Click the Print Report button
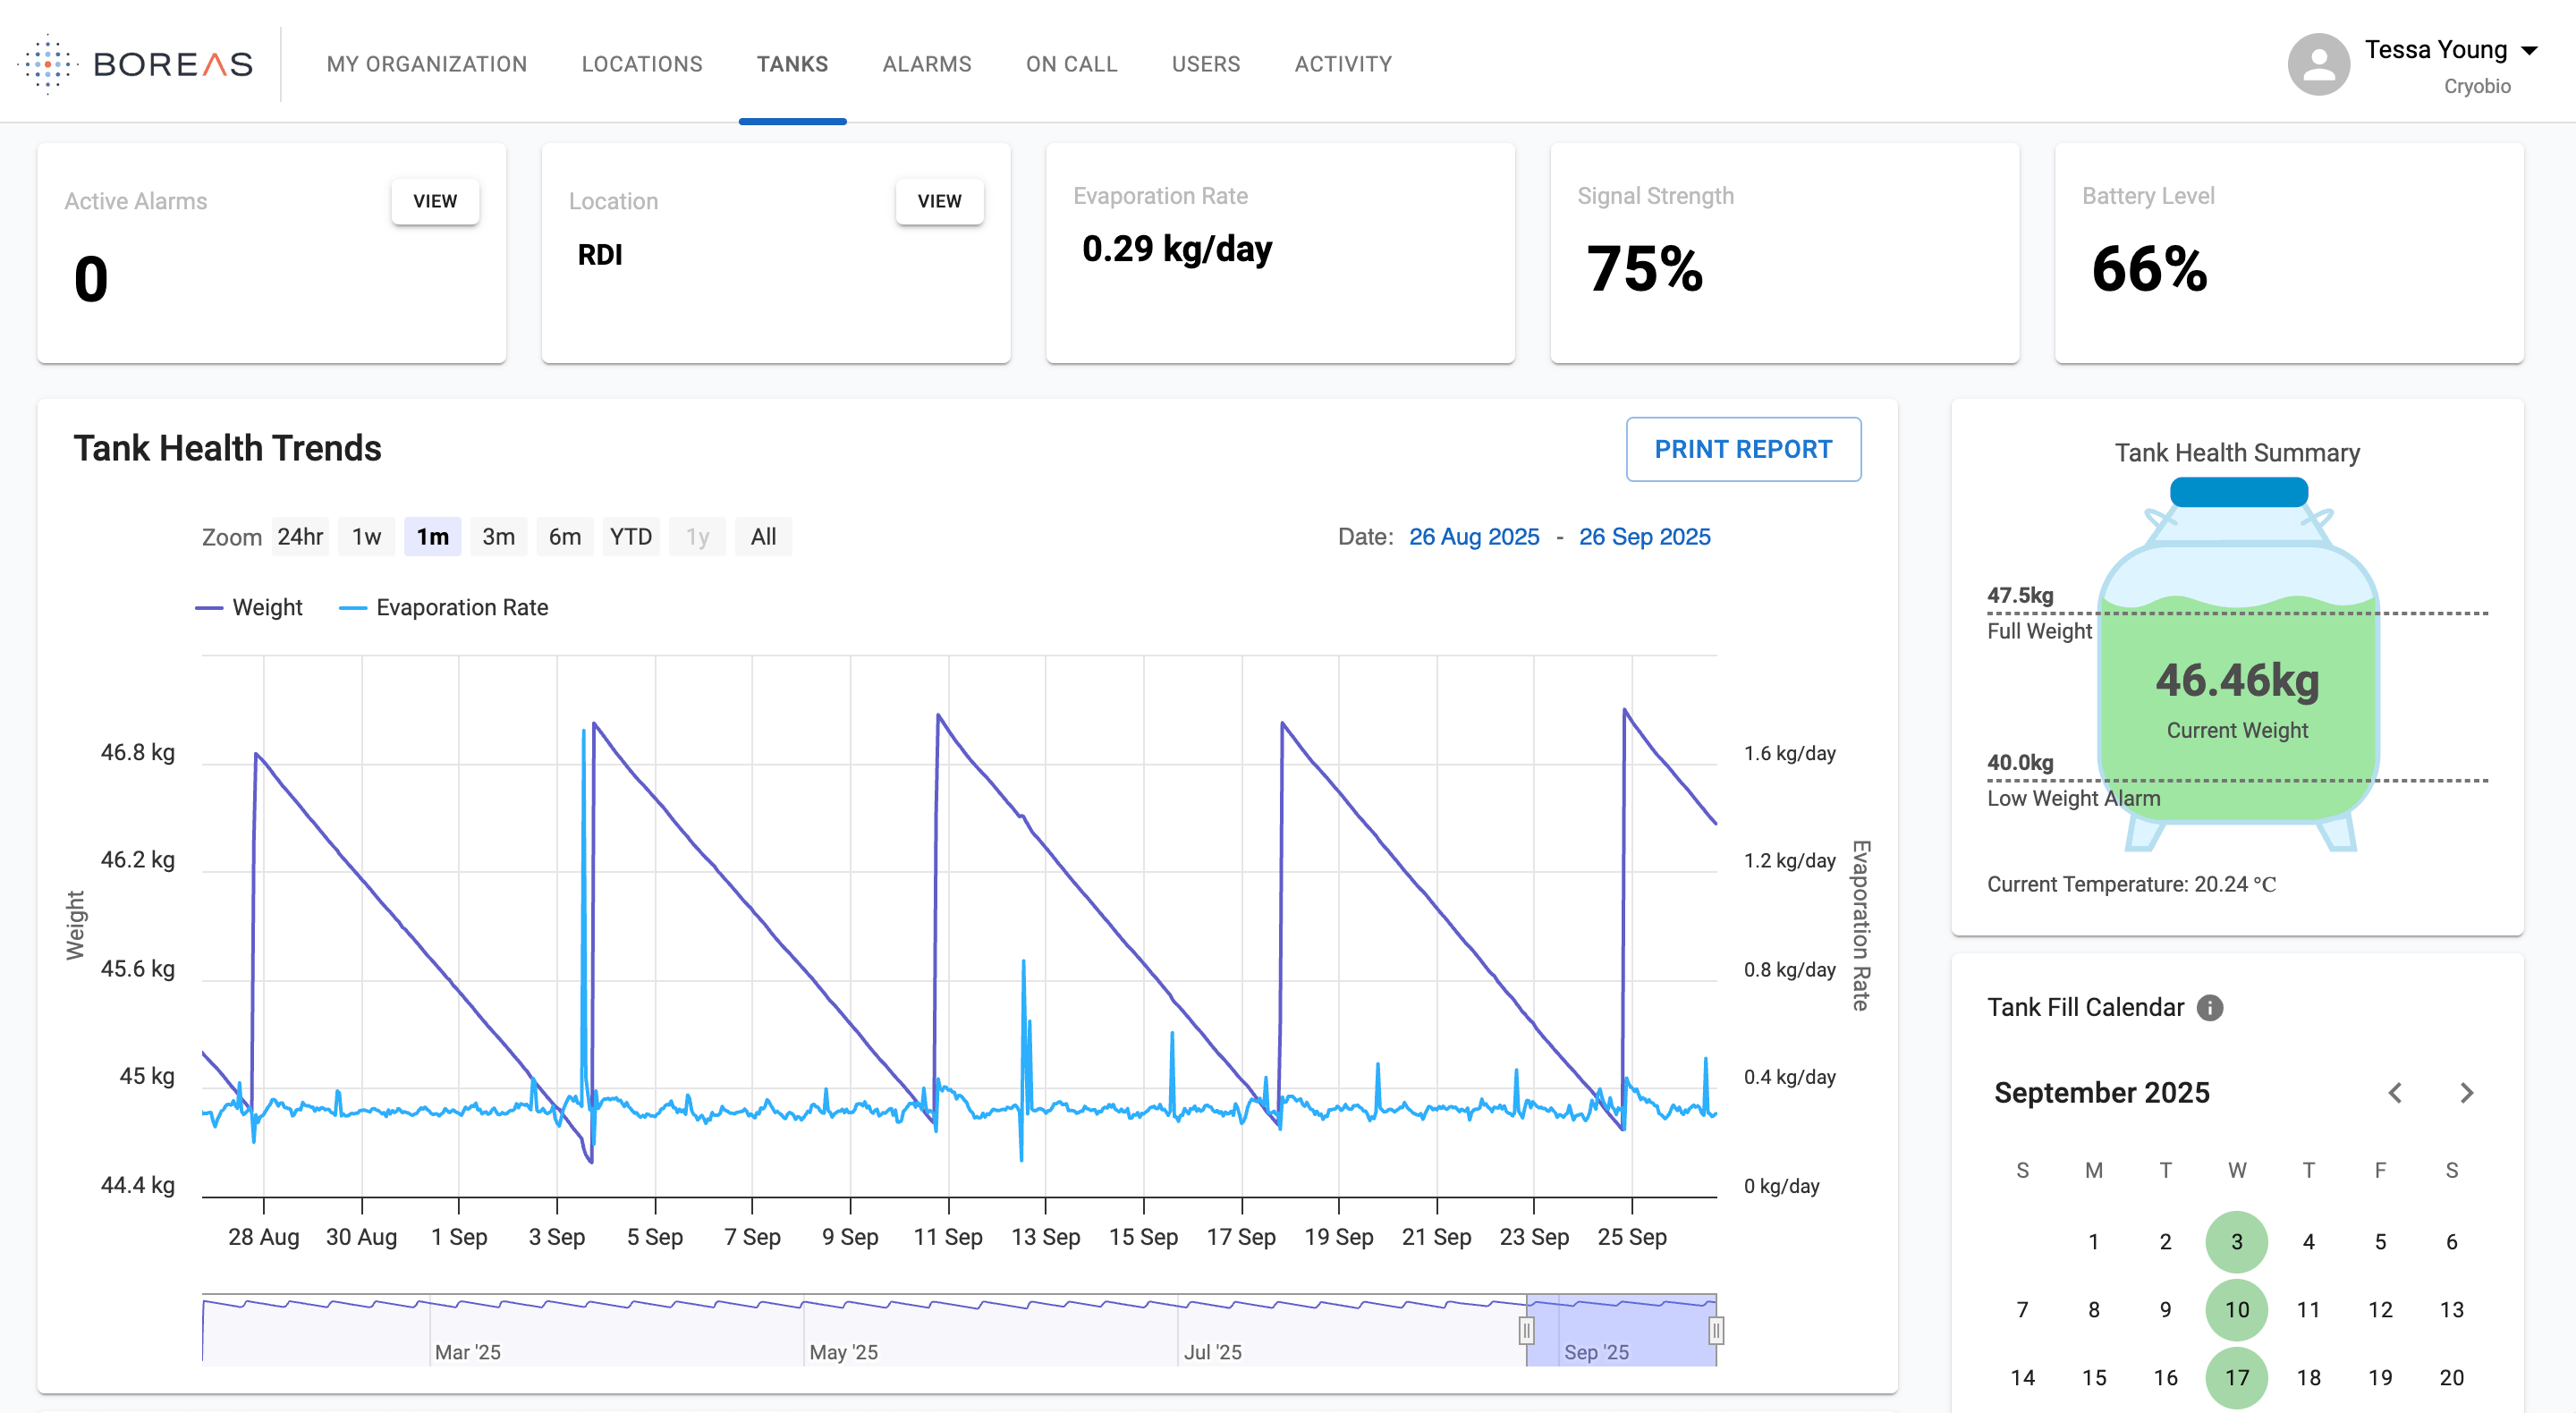This screenshot has height=1413, width=2576. click(x=1743, y=449)
